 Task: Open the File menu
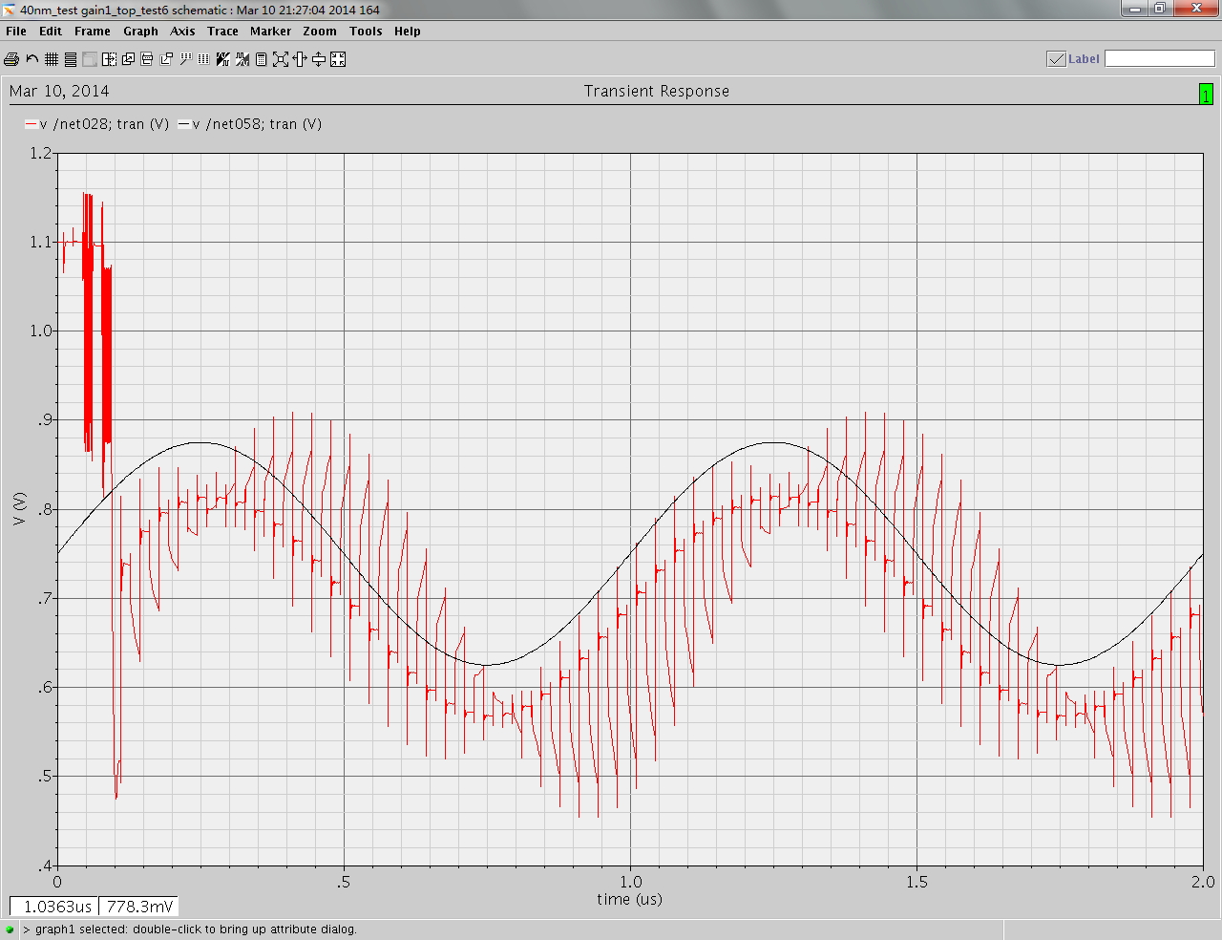[x=16, y=32]
